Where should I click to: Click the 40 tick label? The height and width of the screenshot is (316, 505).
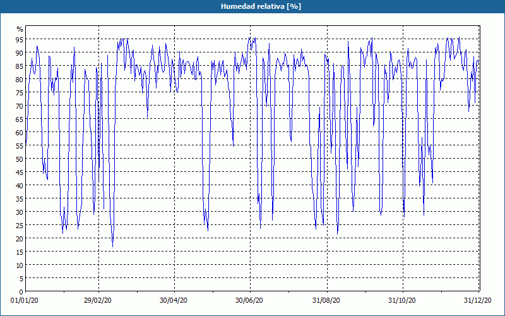20,186
